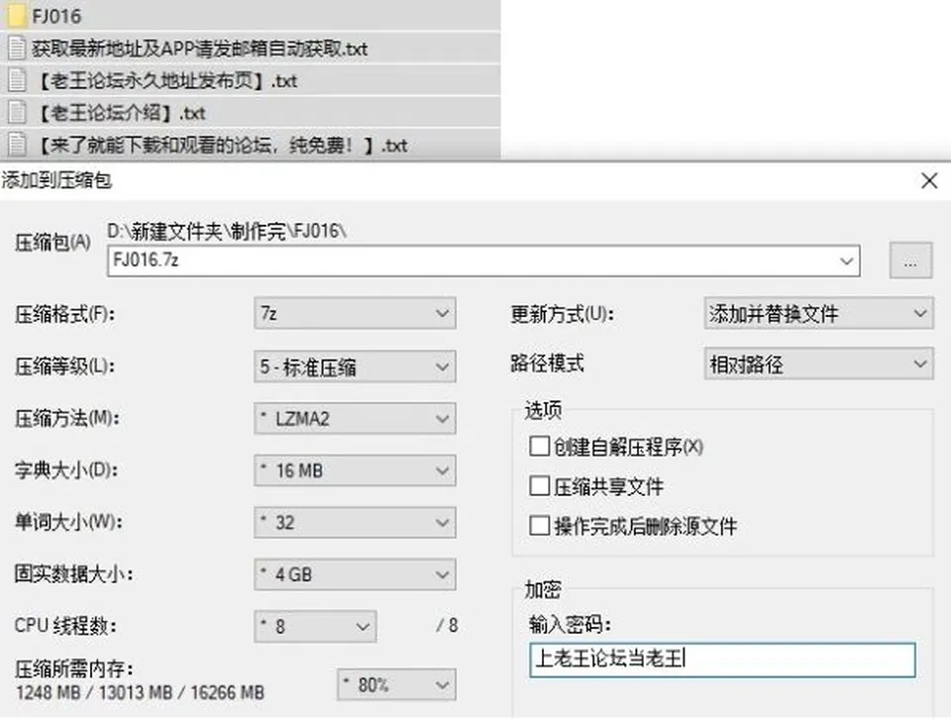Click the archive name field FJ016.7z
The height and width of the screenshot is (719, 951).
tap(483, 260)
